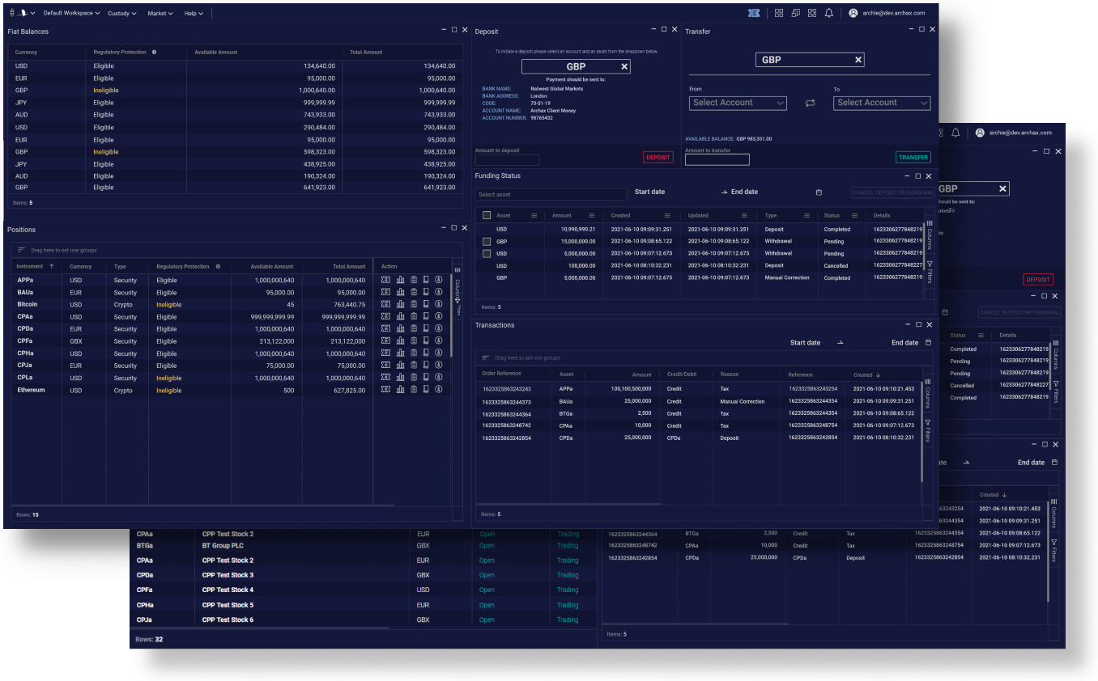Expand the To Select Account dropdown
Screen dimensions: 1098x681
(x=882, y=103)
